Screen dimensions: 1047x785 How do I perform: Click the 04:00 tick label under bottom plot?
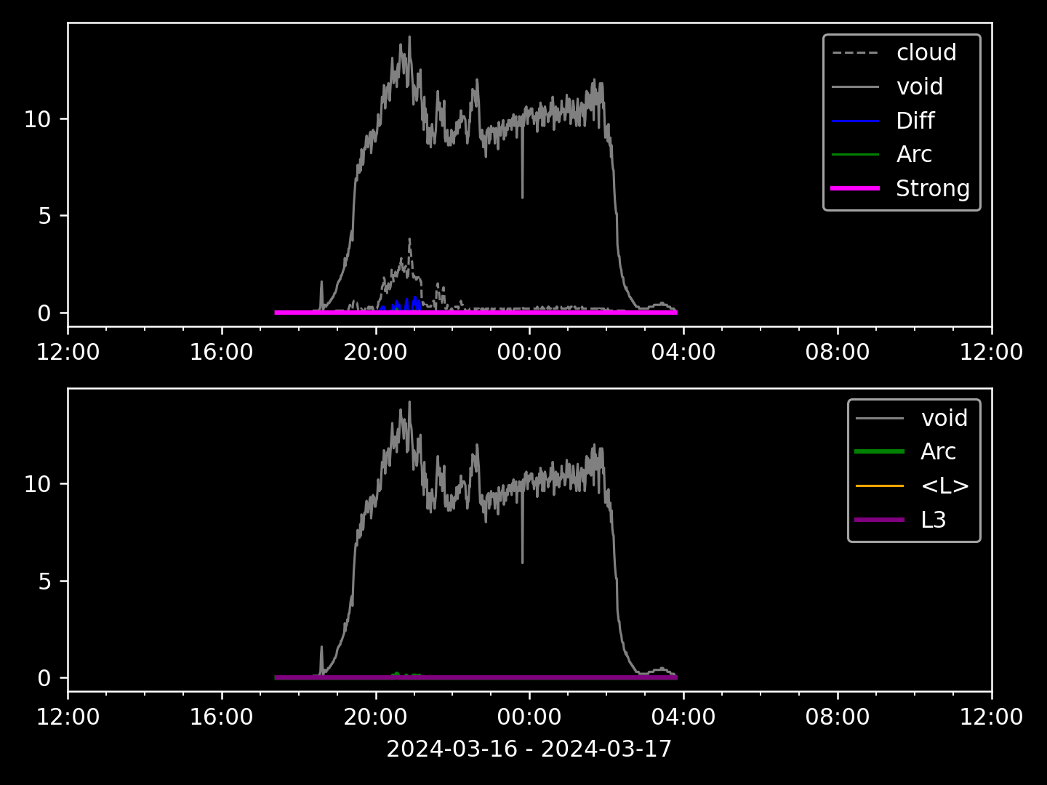point(683,717)
